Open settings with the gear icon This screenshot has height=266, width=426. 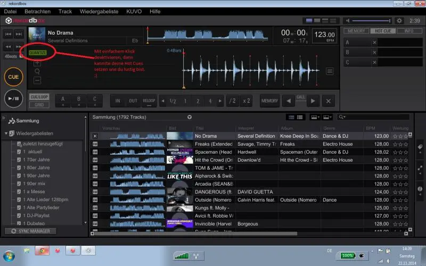coord(400,20)
